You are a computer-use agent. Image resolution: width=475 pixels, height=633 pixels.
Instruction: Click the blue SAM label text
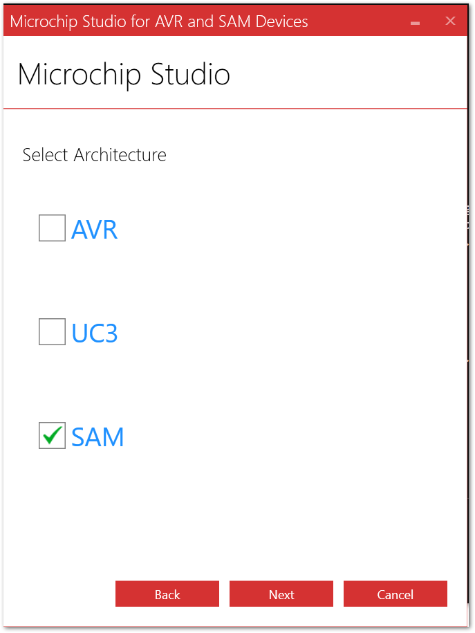[x=97, y=437]
